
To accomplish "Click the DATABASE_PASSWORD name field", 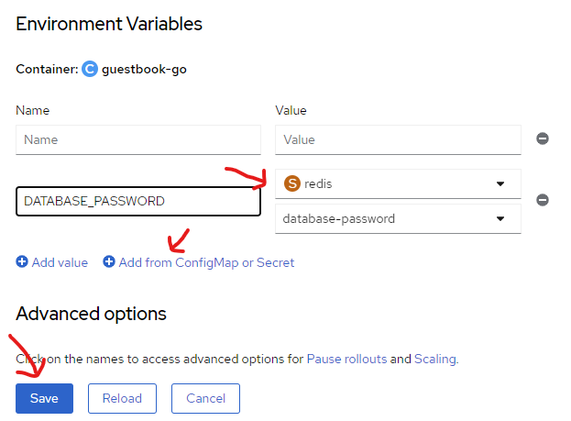I will pos(138,201).
